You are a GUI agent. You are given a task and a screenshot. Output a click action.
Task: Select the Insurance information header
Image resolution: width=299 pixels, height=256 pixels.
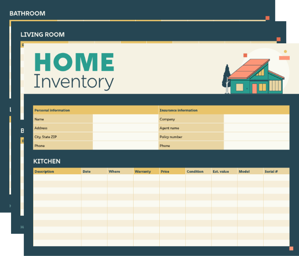(224, 110)
